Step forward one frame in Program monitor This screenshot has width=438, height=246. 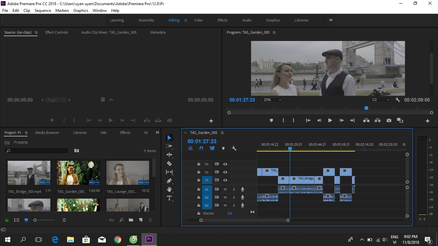[341, 120]
